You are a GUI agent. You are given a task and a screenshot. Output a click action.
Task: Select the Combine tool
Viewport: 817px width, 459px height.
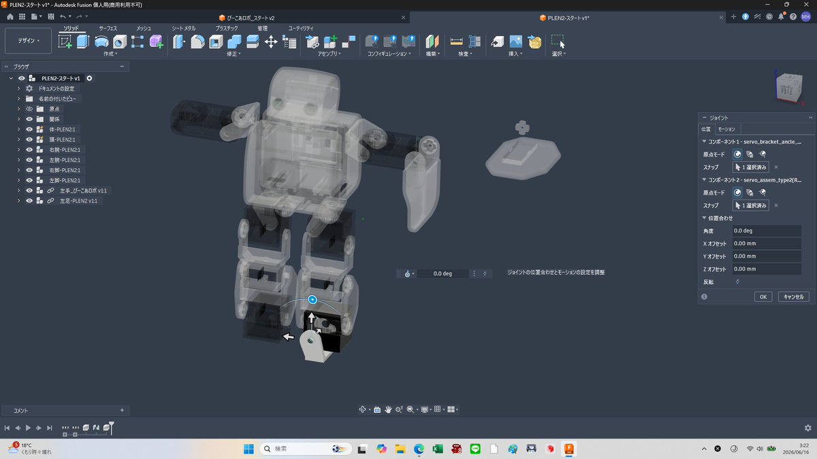coord(234,41)
